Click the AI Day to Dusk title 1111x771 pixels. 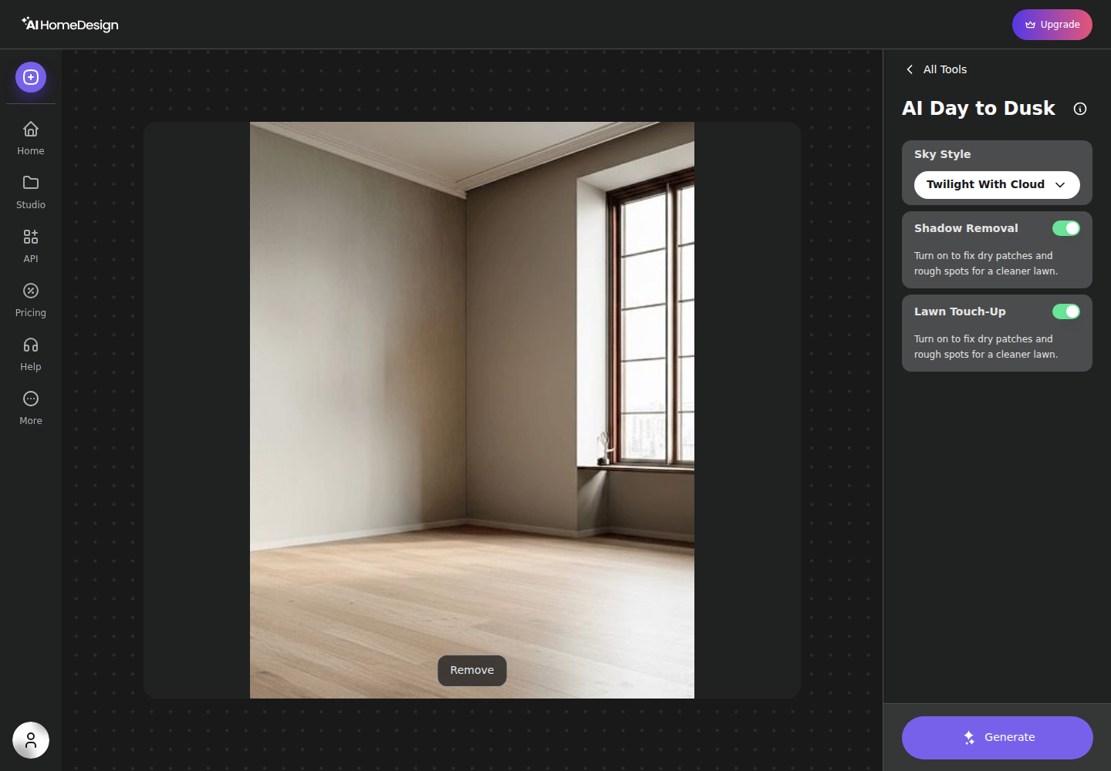(978, 109)
